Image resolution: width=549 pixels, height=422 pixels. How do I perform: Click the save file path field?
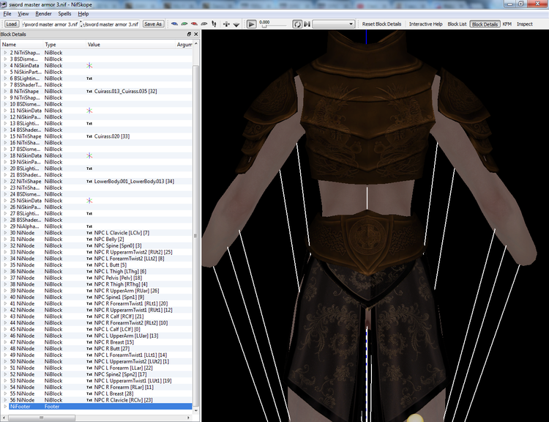(x=112, y=24)
